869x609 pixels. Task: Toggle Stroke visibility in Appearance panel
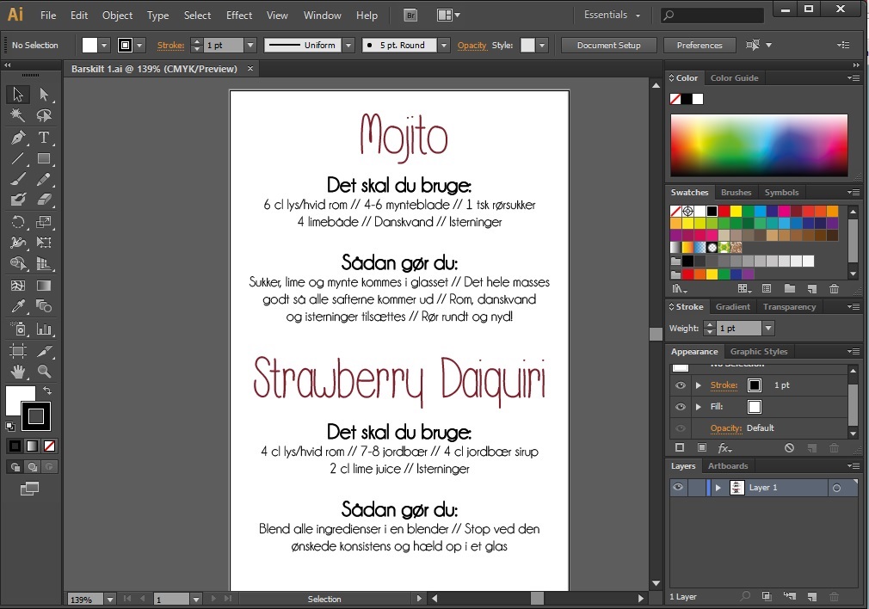(x=680, y=385)
